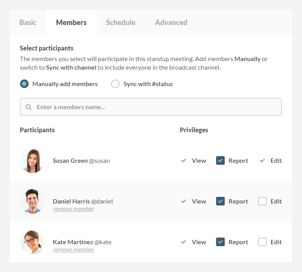Go to the Advanced tab
Viewport: 302px width, 272px height.
coord(171,22)
